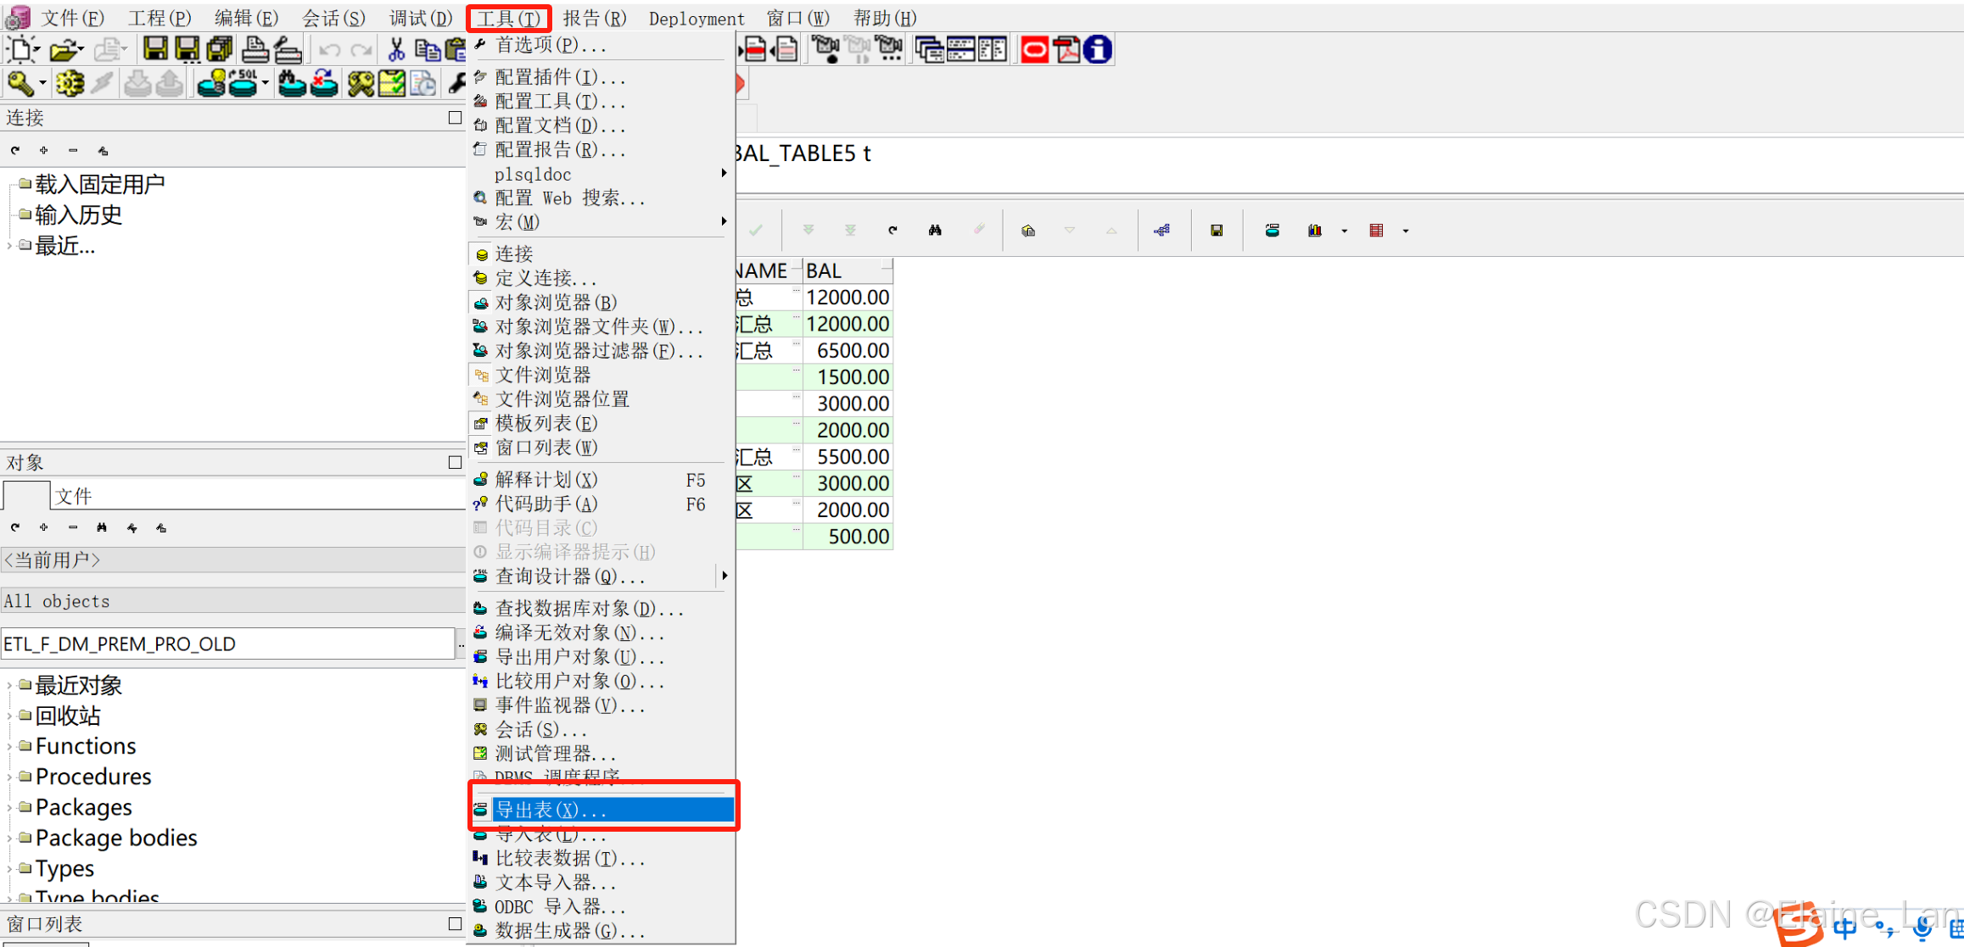Click the save icon in result grid toolbar

[x=1216, y=230]
